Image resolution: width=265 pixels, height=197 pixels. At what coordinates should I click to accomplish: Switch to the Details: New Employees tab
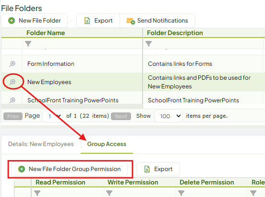[41, 144]
